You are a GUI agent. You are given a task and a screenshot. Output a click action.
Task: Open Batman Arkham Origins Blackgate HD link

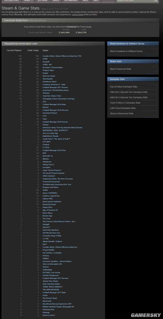58,307
